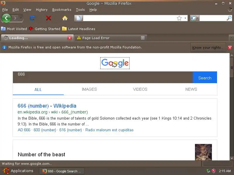Switch to the Page Load Error tab

pos(111,38)
